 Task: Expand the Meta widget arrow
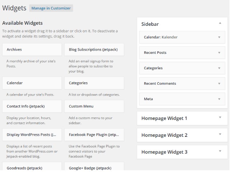(219, 99)
